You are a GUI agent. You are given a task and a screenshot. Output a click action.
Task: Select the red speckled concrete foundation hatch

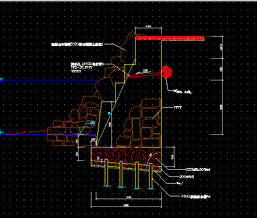[126, 156]
